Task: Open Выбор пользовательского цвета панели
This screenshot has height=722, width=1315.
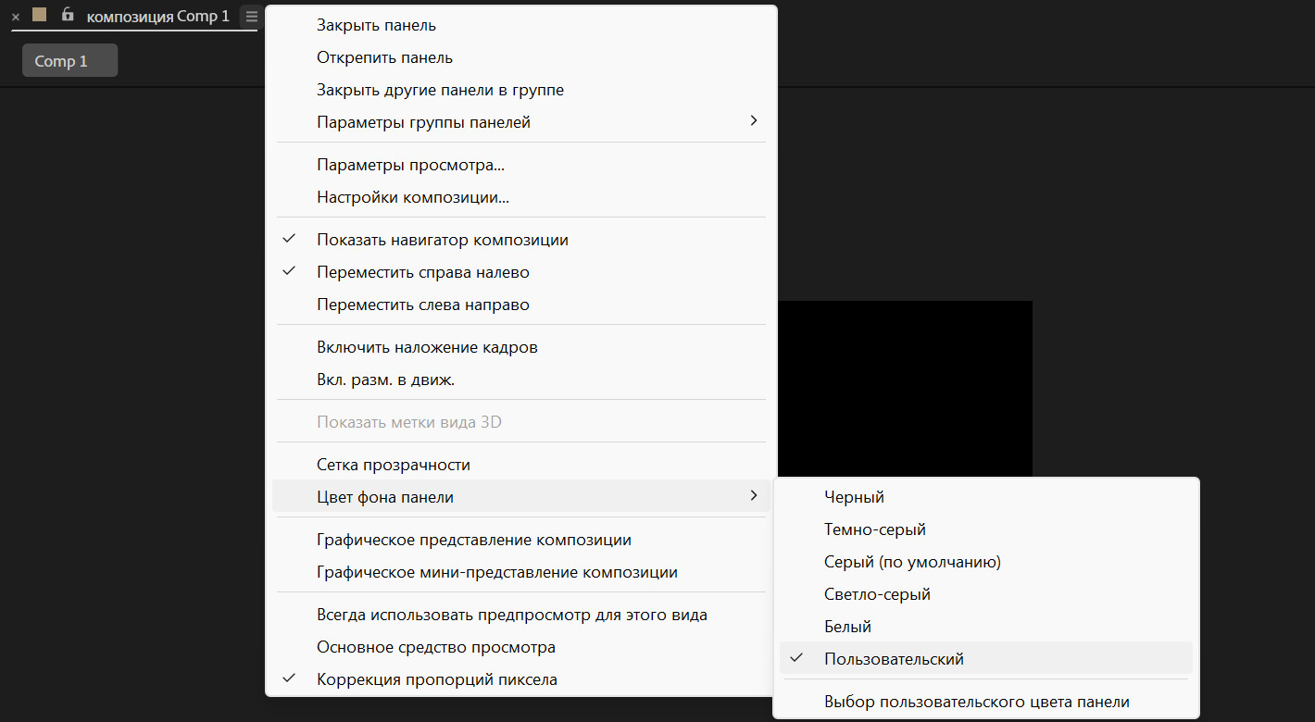Action: pos(976,702)
